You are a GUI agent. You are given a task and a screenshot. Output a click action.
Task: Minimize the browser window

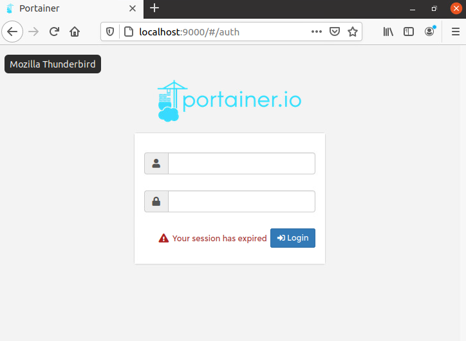[x=412, y=8]
